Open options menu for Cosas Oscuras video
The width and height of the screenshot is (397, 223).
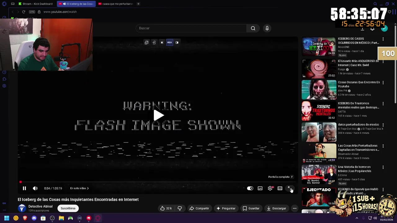coord(383,83)
